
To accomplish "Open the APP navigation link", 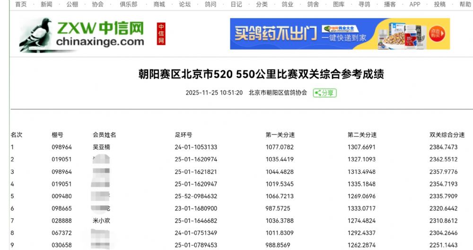I will pos(415,4).
